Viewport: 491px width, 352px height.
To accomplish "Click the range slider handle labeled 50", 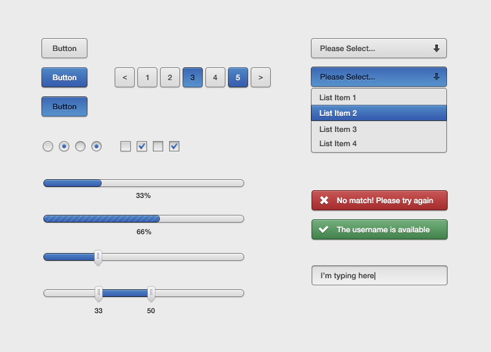I will pos(151,294).
